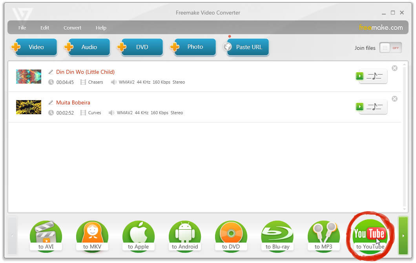Click the 00:04:45 duration text

pos(65,82)
